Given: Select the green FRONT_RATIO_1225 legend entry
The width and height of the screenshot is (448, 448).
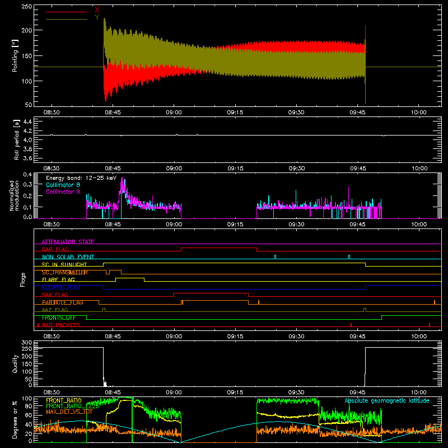Looking at the screenshot, I should [x=72, y=406].
